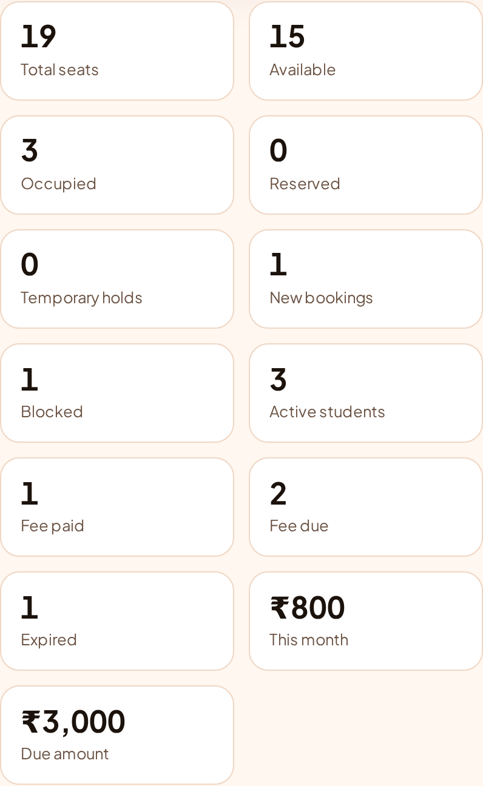
Task: Select the Due amount card
Action: 117,735
